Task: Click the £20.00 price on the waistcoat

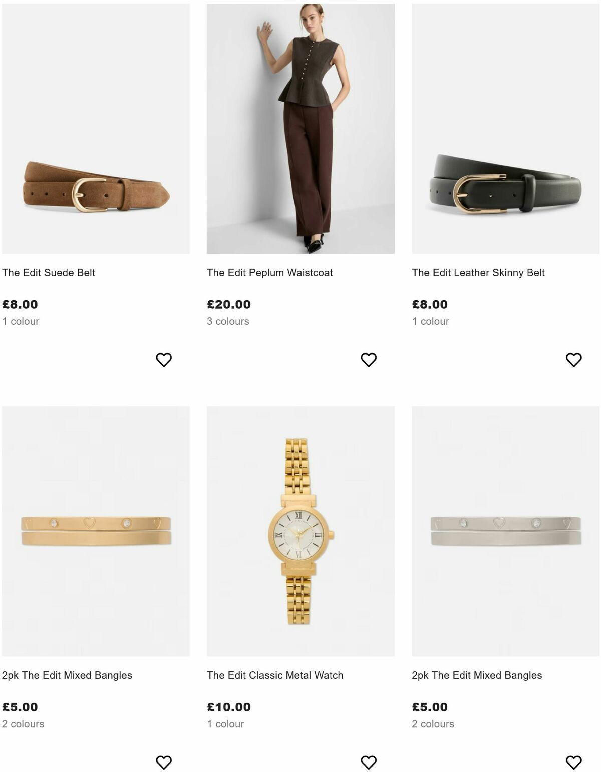Action: [x=228, y=304]
